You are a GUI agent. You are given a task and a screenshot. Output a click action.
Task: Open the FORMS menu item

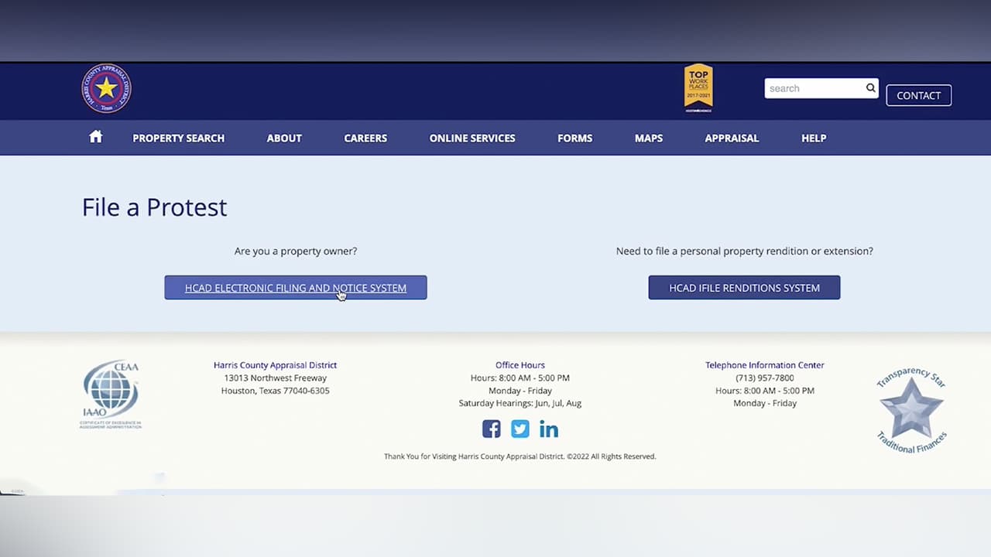(574, 138)
